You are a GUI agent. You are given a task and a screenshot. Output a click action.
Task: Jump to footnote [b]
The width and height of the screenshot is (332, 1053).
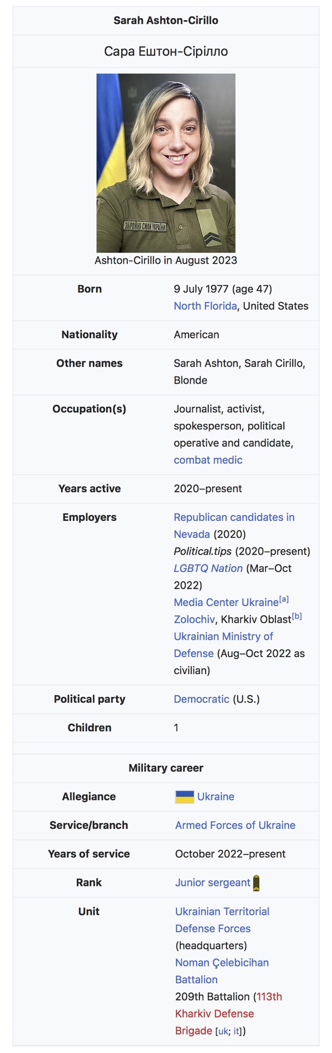(297, 616)
